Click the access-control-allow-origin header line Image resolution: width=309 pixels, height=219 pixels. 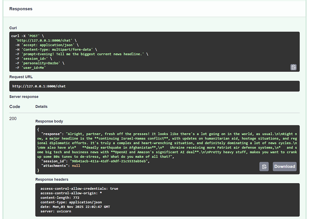tap(71, 193)
